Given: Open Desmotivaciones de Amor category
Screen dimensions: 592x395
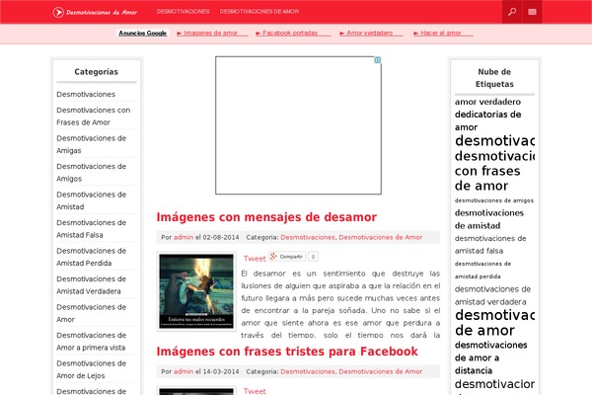Looking at the screenshot, I should tap(92, 313).
